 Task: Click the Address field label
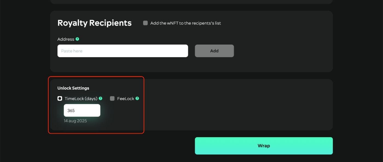66,39
